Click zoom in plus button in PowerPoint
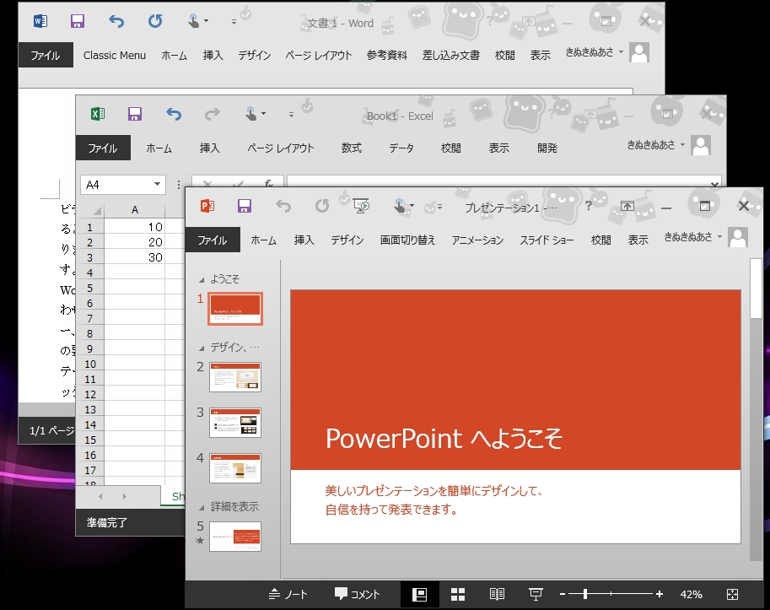Viewport: 770px width, 610px height. coord(660,594)
